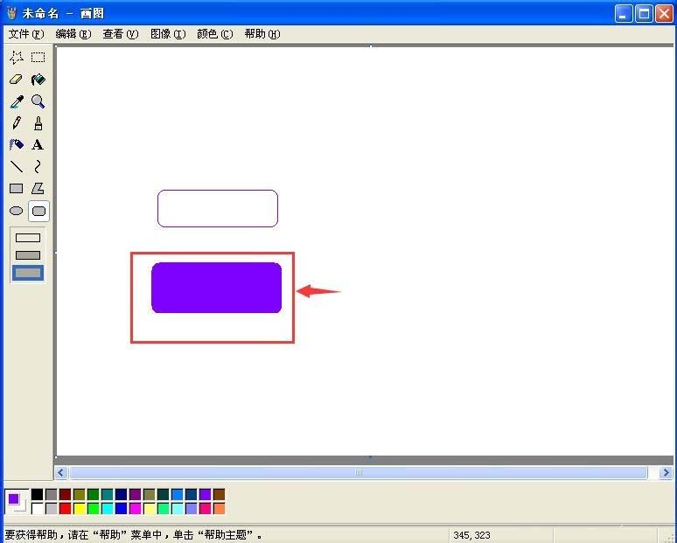Pick the violet top-row palette color
Image resolution: width=677 pixels, height=543 pixels.
click(205, 494)
